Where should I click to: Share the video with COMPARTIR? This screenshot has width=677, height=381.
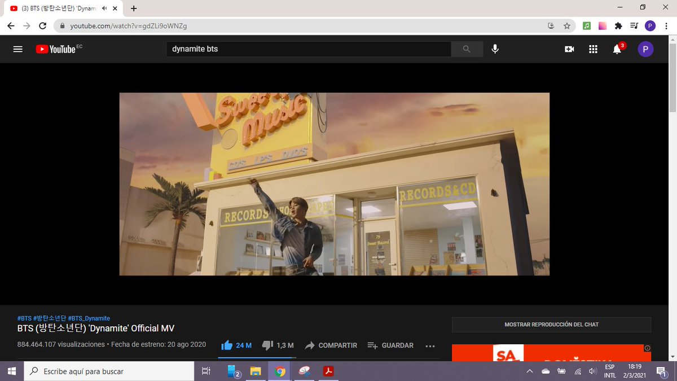[x=331, y=345]
